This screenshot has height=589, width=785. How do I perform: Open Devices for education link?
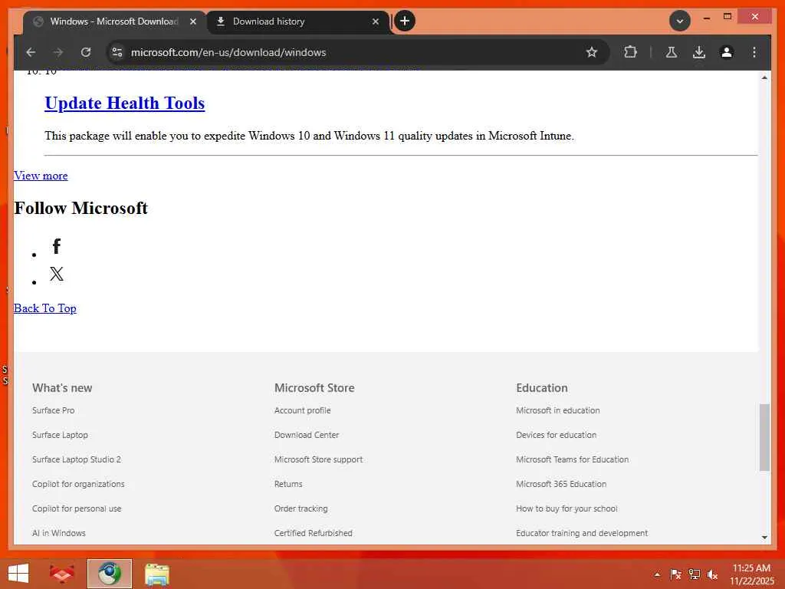click(x=557, y=435)
